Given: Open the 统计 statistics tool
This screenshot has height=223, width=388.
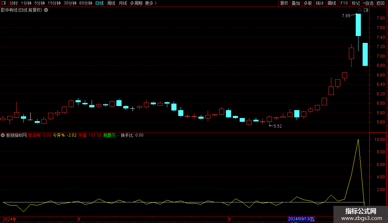Looking at the screenshot, I should (320, 3).
